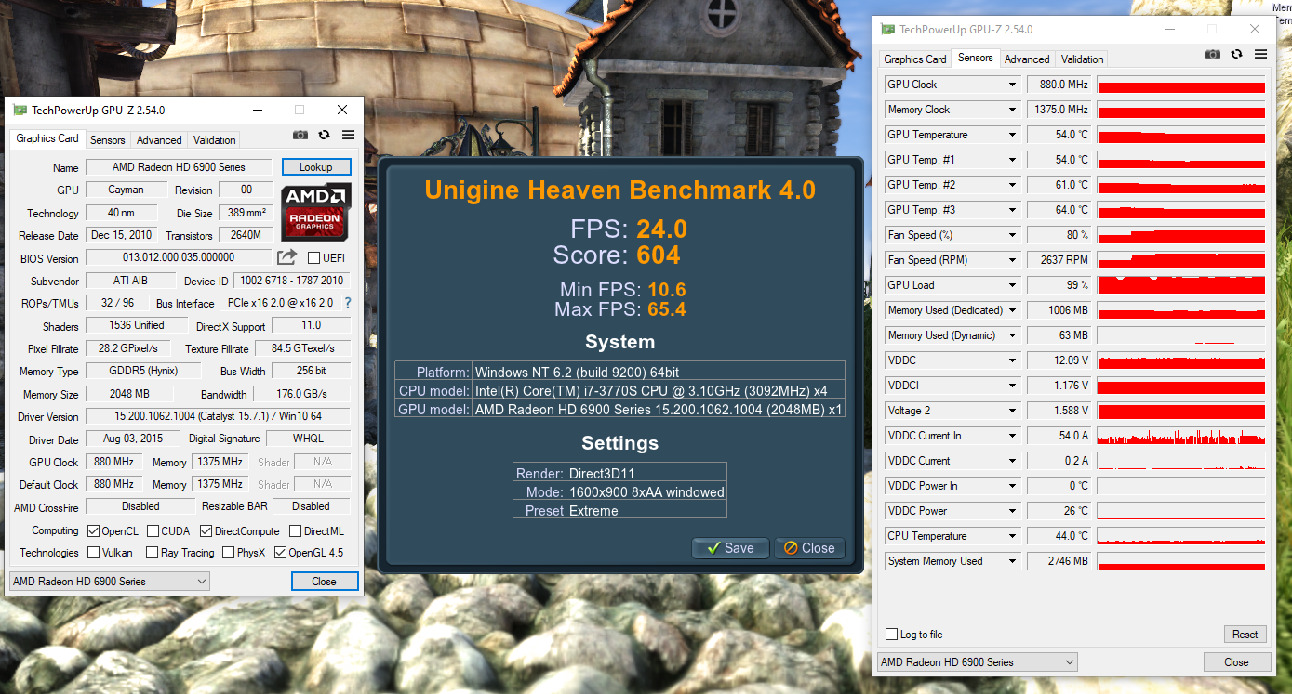
Task: Expand the GPU Load sensor dropdown
Action: tap(1012, 285)
